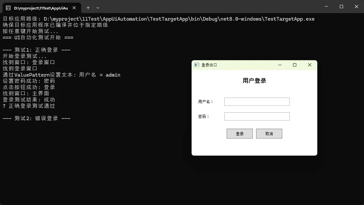
Task: Focus the 密码 input field
Action: pos(257,117)
